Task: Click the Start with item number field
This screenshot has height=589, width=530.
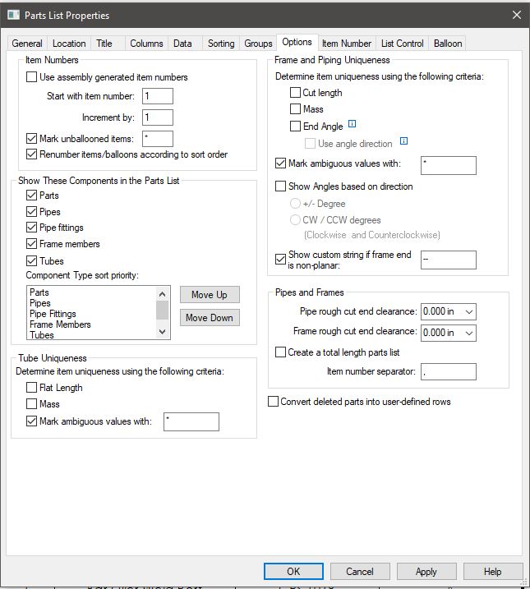Action: tap(157, 97)
